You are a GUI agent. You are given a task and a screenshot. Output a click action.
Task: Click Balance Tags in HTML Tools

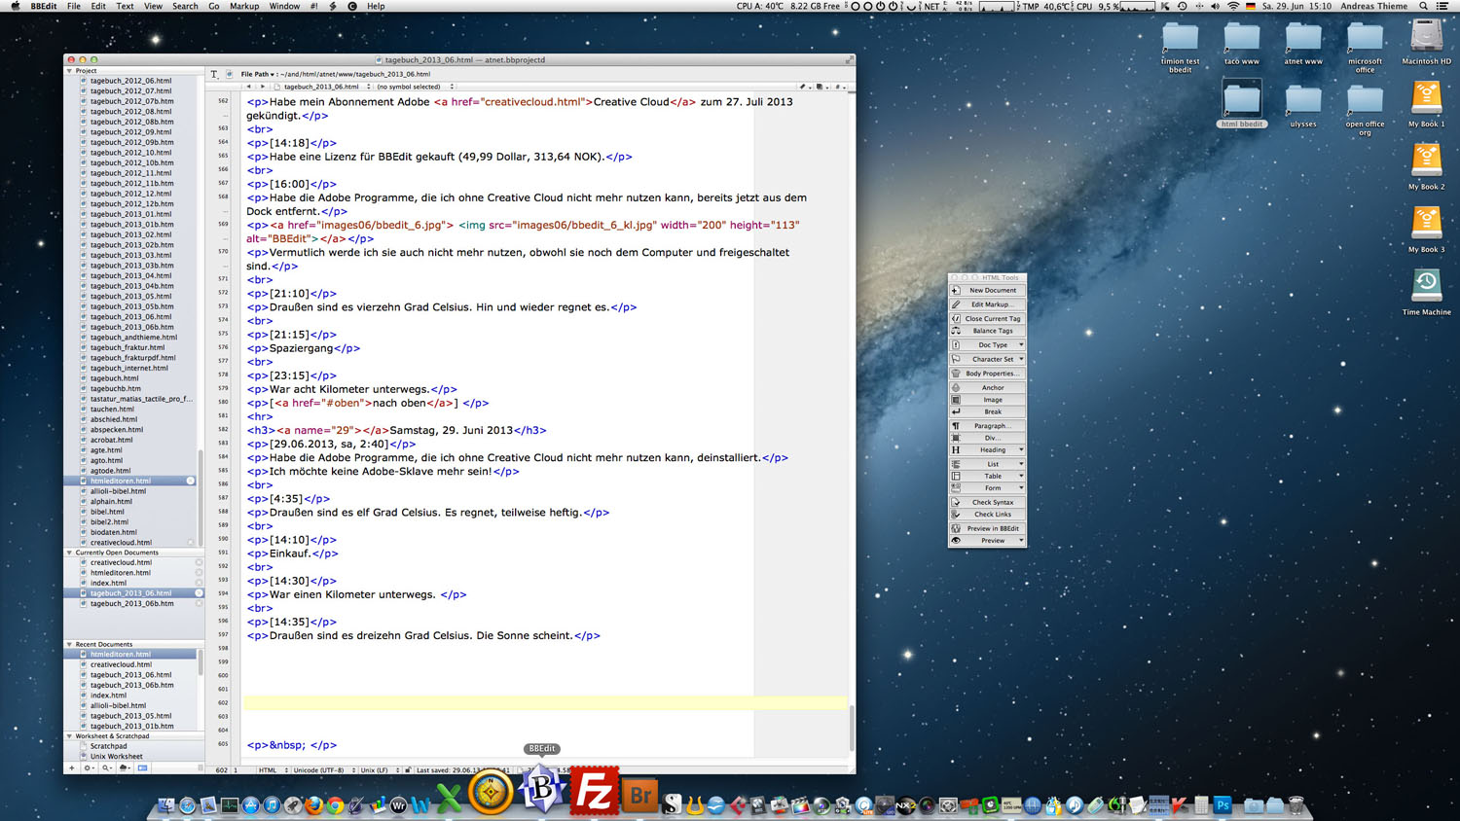[x=987, y=331]
